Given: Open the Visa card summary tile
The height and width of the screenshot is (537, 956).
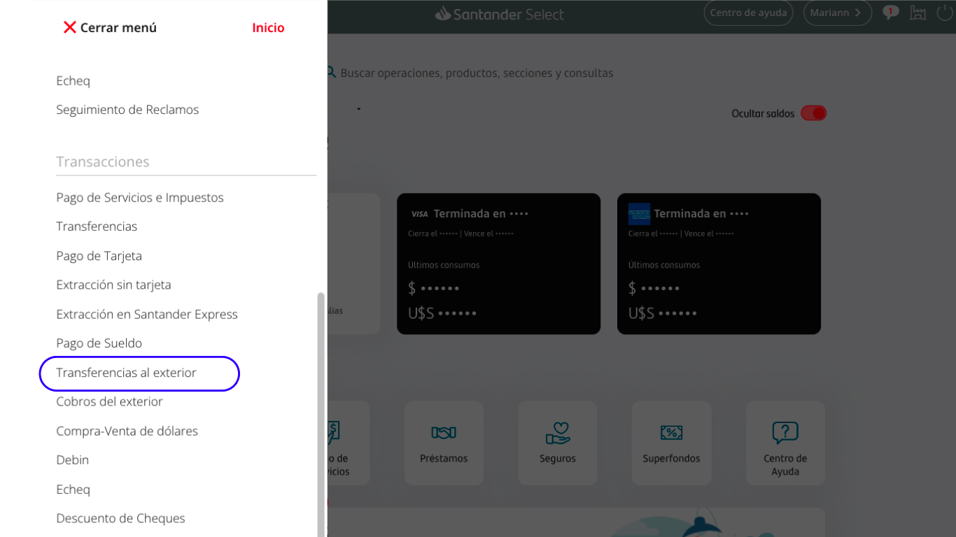Looking at the screenshot, I should [498, 264].
